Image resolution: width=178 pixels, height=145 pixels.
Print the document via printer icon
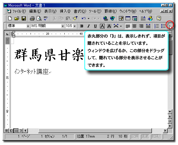[32, 18]
